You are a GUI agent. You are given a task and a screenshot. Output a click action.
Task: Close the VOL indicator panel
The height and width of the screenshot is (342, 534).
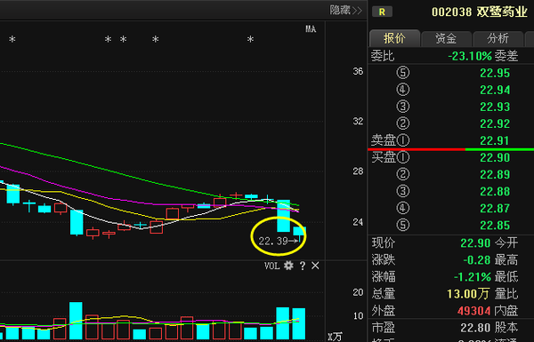(315, 266)
